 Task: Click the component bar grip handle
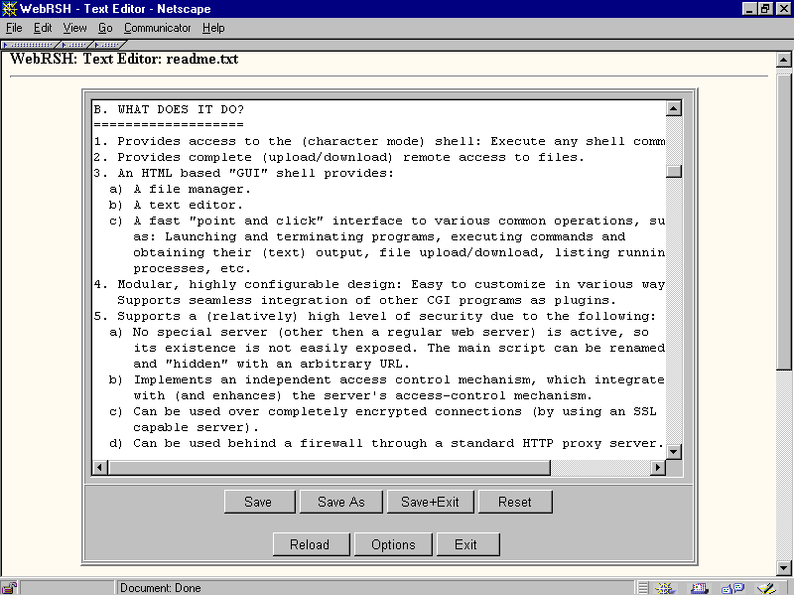(x=642, y=588)
